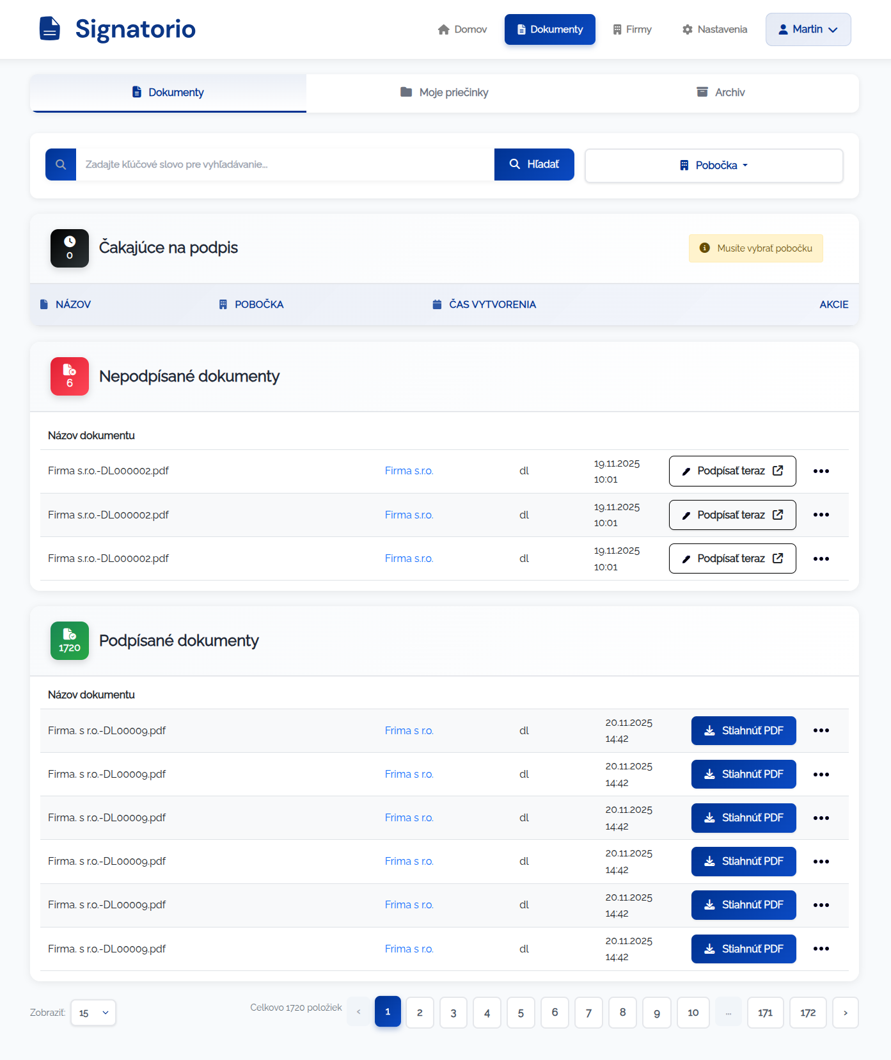Image resolution: width=891 pixels, height=1060 pixels.
Task: Open the Zobraziť page size selector showing 15
Action: click(x=93, y=1013)
